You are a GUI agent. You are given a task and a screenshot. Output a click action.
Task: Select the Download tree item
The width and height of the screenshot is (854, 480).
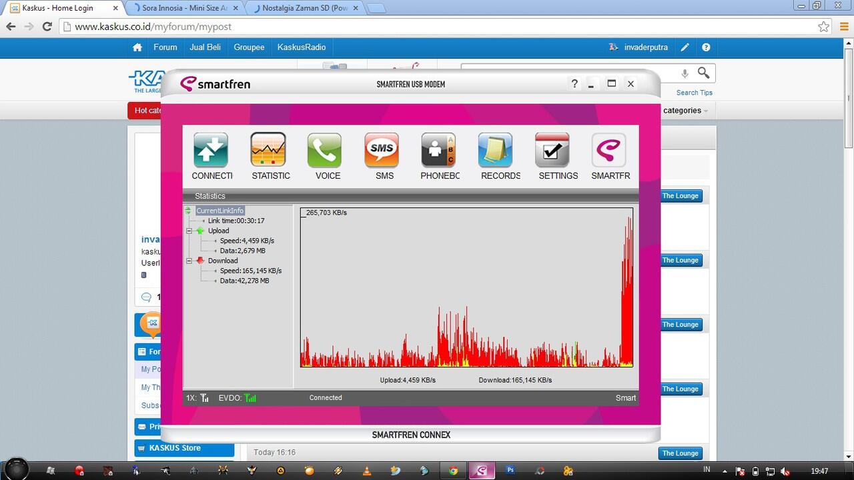pyautogui.click(x=223, y=261)
